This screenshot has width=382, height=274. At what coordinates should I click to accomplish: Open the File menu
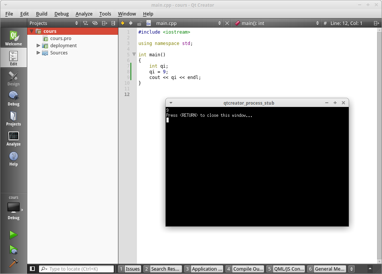[9, 14]
